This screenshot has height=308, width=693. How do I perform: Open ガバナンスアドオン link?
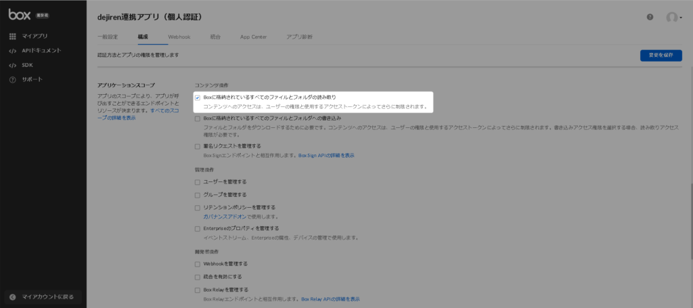click(x=225, y=217)
